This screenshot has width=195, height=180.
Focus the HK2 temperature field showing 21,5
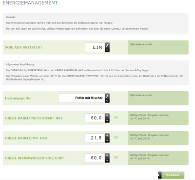coord(95,138)
